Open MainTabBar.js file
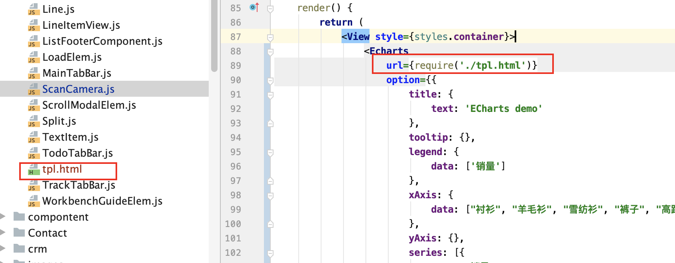This screenshot has width=675, height=263. [x=77, y=73]
